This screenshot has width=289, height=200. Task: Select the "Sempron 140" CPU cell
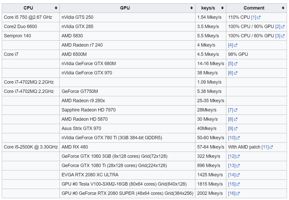[x=31, y=36]
